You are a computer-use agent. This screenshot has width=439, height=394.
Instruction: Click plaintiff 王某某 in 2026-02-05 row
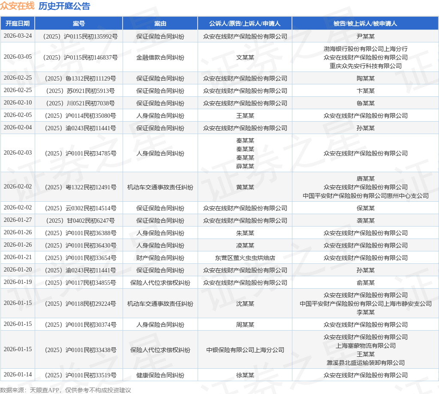pos(245,116)
